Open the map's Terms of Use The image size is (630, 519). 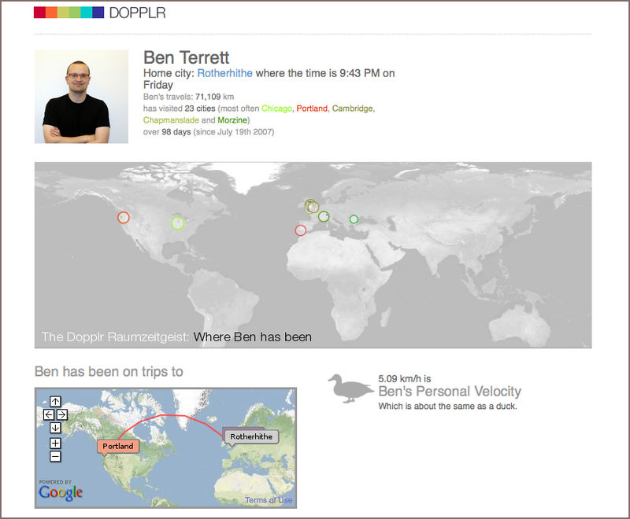(268, 500)
